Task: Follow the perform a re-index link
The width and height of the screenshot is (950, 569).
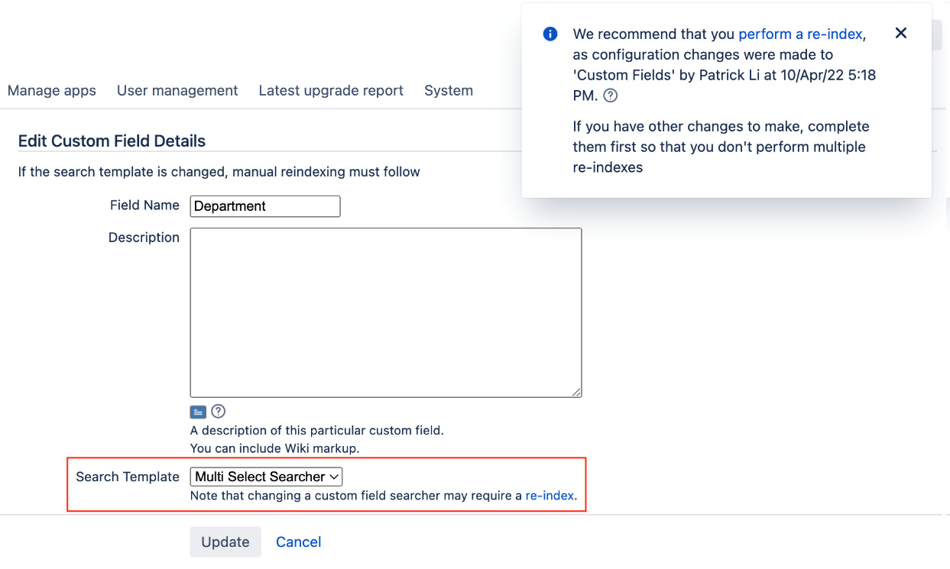Action: [799, 34]
